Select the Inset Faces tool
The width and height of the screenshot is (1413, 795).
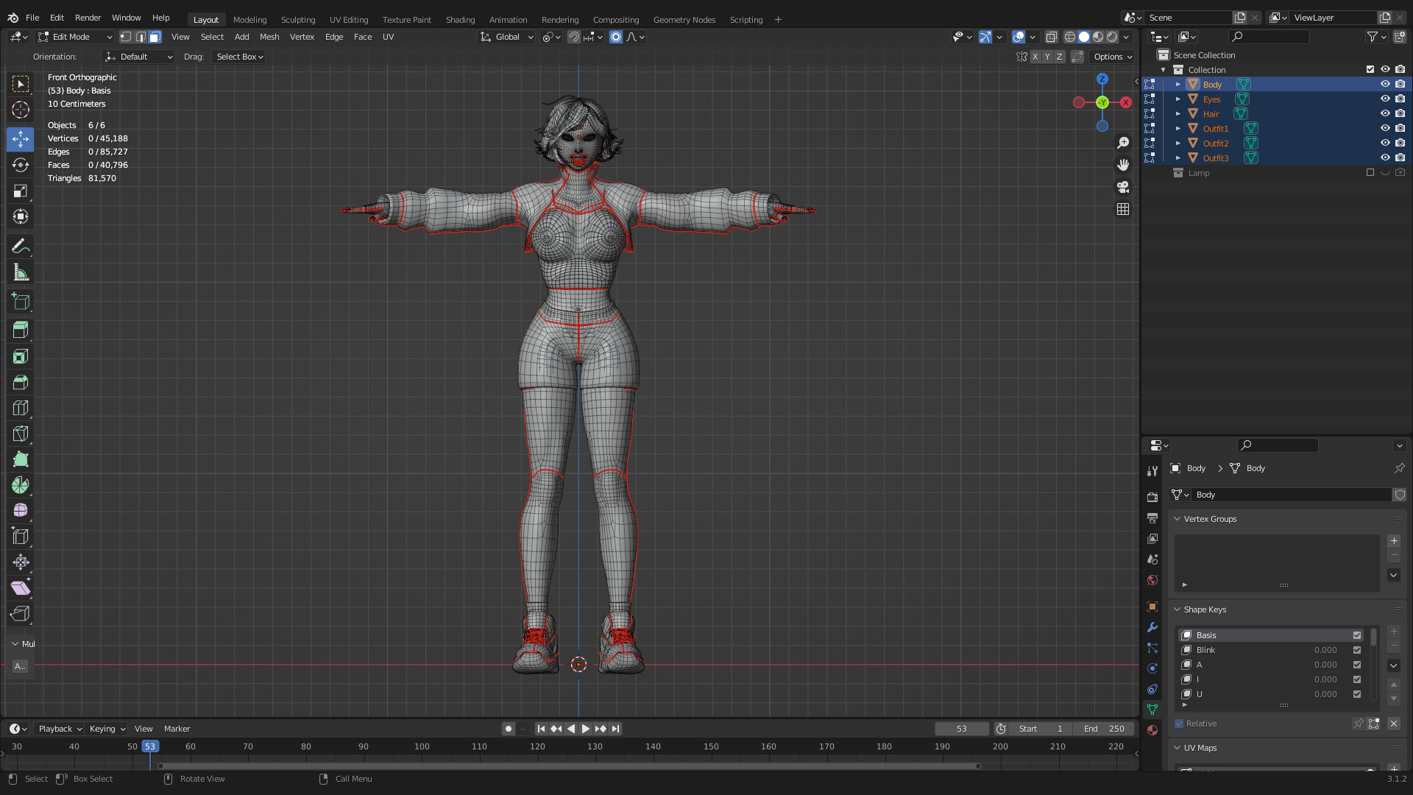(21, 357)
